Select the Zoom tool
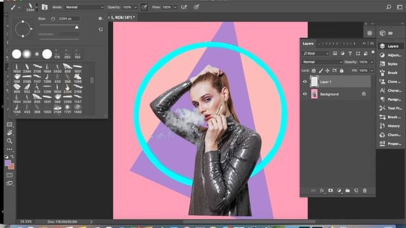This screenshot has height=228, width=406. 10,141
